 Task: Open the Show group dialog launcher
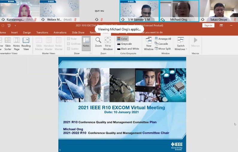(x=90, y=53)
